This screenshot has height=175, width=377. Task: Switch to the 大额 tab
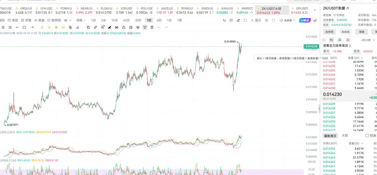pos(344,135)
